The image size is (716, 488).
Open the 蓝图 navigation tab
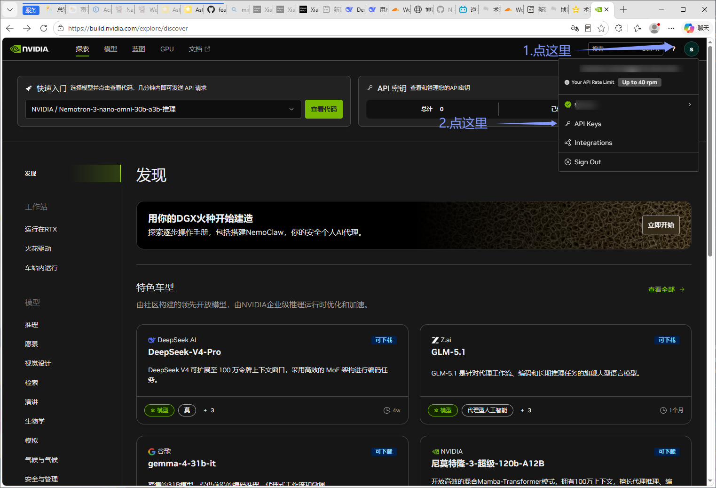pos(139,49)
